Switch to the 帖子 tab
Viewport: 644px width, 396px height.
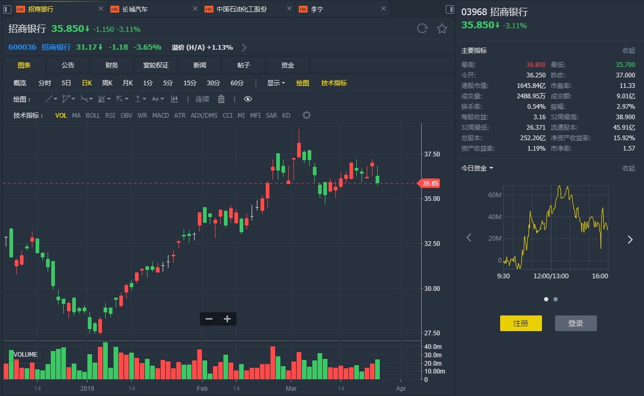point(243,65)
